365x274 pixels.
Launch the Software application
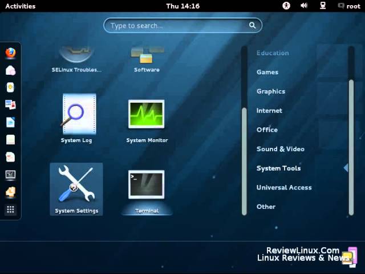[x=147, y=59]
